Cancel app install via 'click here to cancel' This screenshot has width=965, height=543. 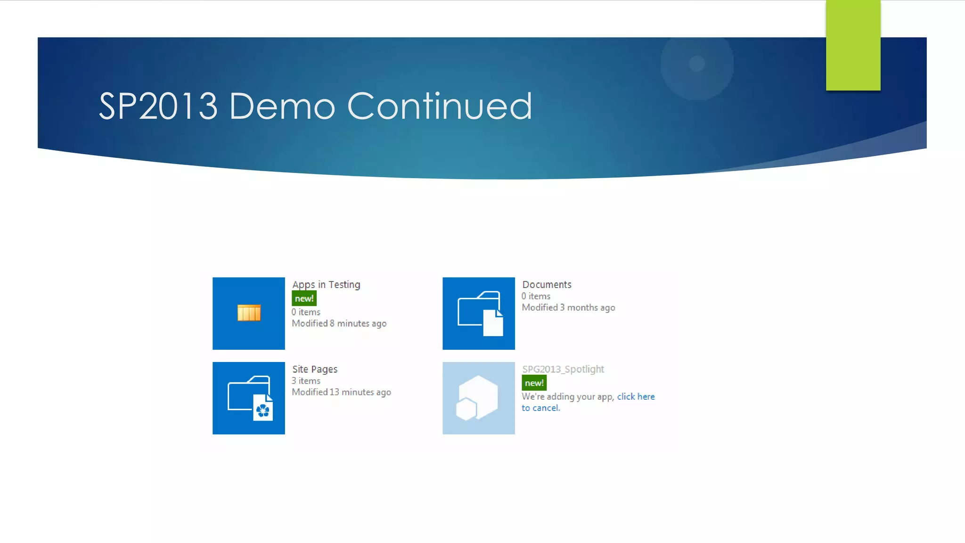(588, 402)
